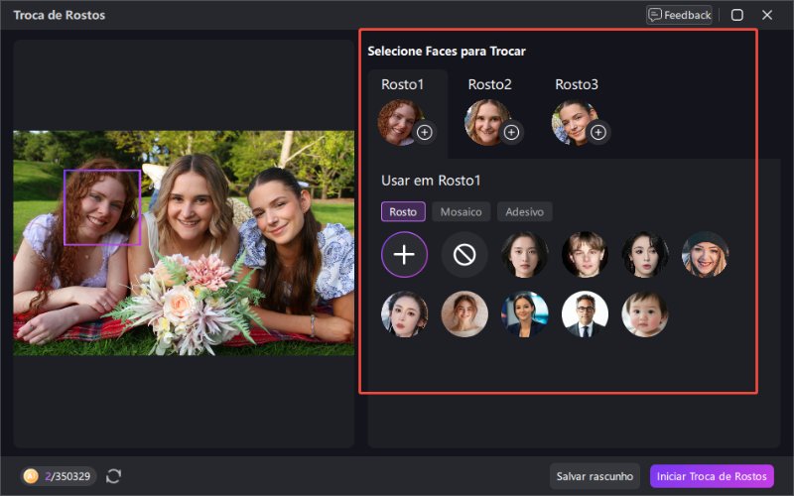The image size is (794, 496).
Task: Click the Rosto1 face thumbnail
Action: point(401,122)
